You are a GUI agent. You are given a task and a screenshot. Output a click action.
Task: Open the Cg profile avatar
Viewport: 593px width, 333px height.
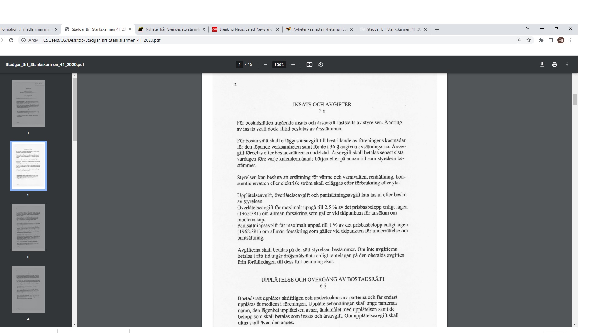(561, 40)
